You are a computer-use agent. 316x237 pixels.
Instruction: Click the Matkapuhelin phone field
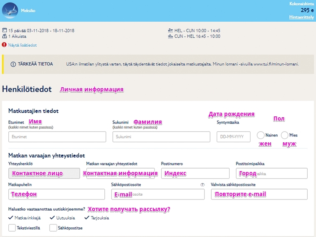click(57, 194)
